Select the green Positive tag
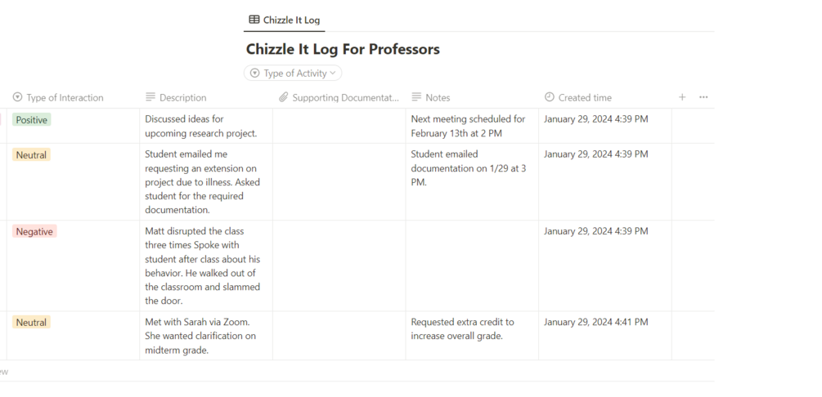 [31, 120]
